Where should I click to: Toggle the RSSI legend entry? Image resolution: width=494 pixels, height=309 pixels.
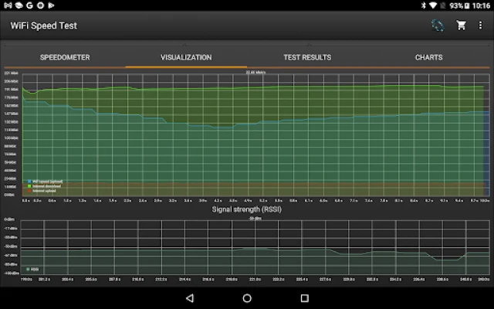pyautogui.click(x=33, y=268)
